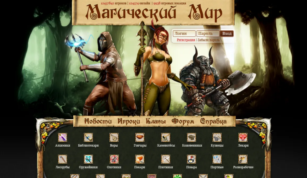This screenshot has height=178, width=307.
Task: Open the Каменотёсы profession icon
Action: click(x=166, y=137)
